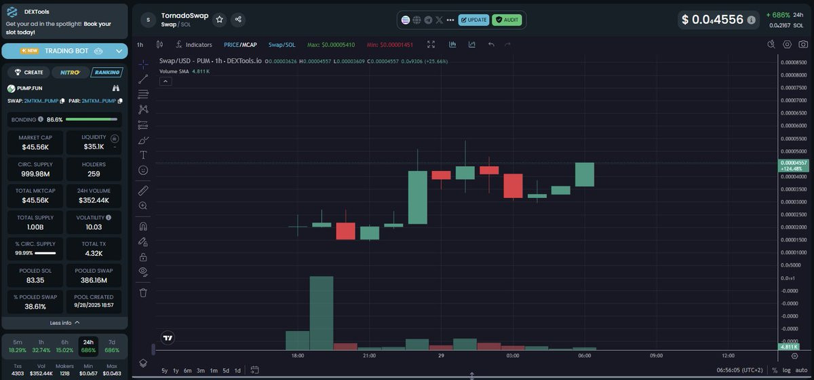The height and width of the screenshot is (380, 814).
Task: Open the multi-chart layout icon
Action: click(x=452, y=45)
